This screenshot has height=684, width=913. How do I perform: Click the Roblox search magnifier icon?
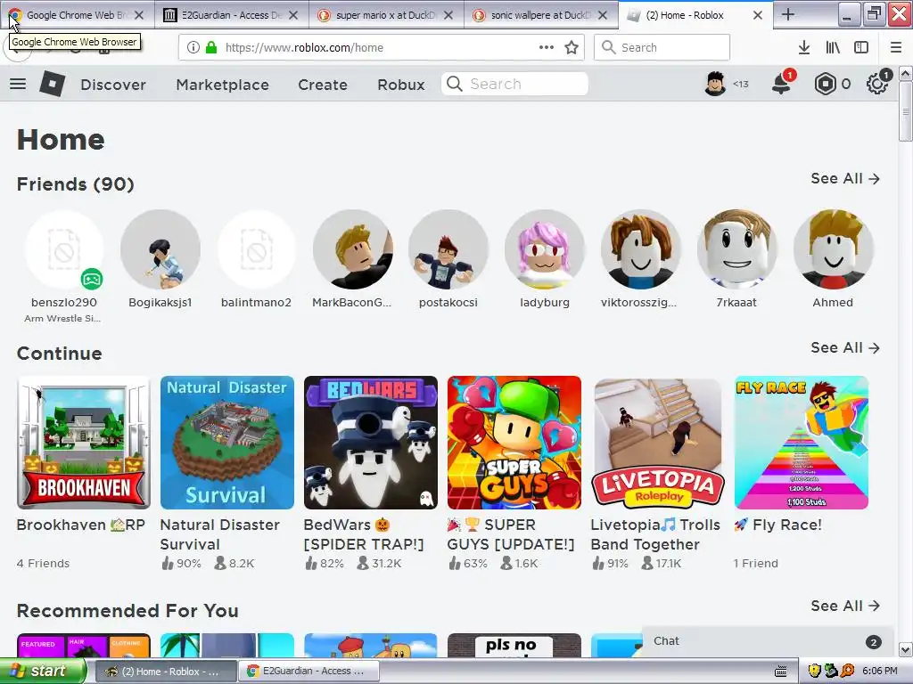(x=455, y=85)
